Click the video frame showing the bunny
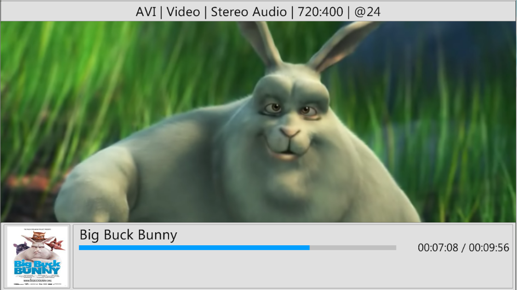The image size is (517, 290). click(x=258, y=122)
